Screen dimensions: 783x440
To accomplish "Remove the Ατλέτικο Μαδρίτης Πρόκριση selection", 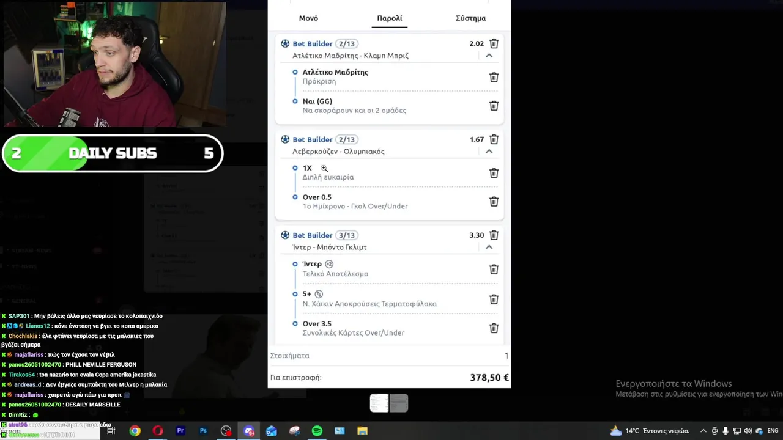I will pyautogui.click(x=494, y=77).
